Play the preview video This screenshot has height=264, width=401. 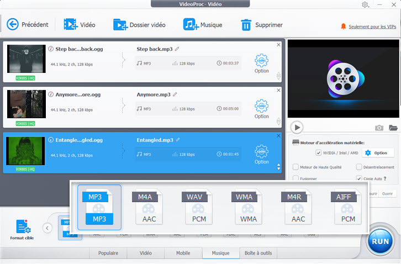click(x=297, y=127)
